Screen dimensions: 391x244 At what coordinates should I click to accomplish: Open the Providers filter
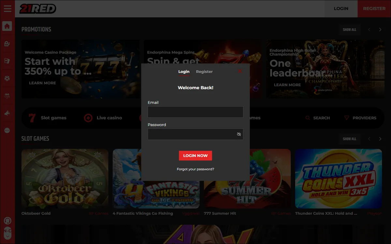[x=360, y=118]
